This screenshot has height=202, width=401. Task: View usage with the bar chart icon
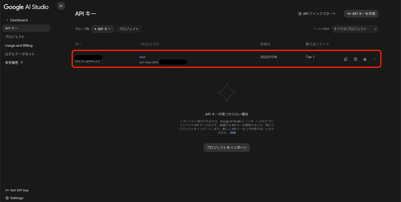coord(365,59)
